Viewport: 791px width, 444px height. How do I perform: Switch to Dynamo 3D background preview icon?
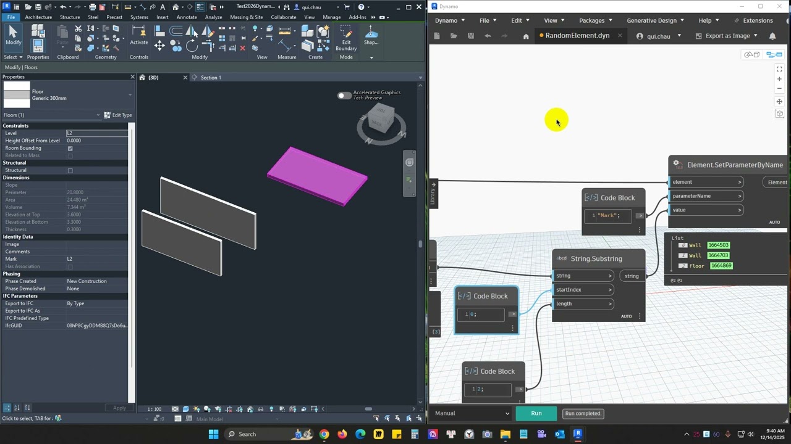pos(752,55)
